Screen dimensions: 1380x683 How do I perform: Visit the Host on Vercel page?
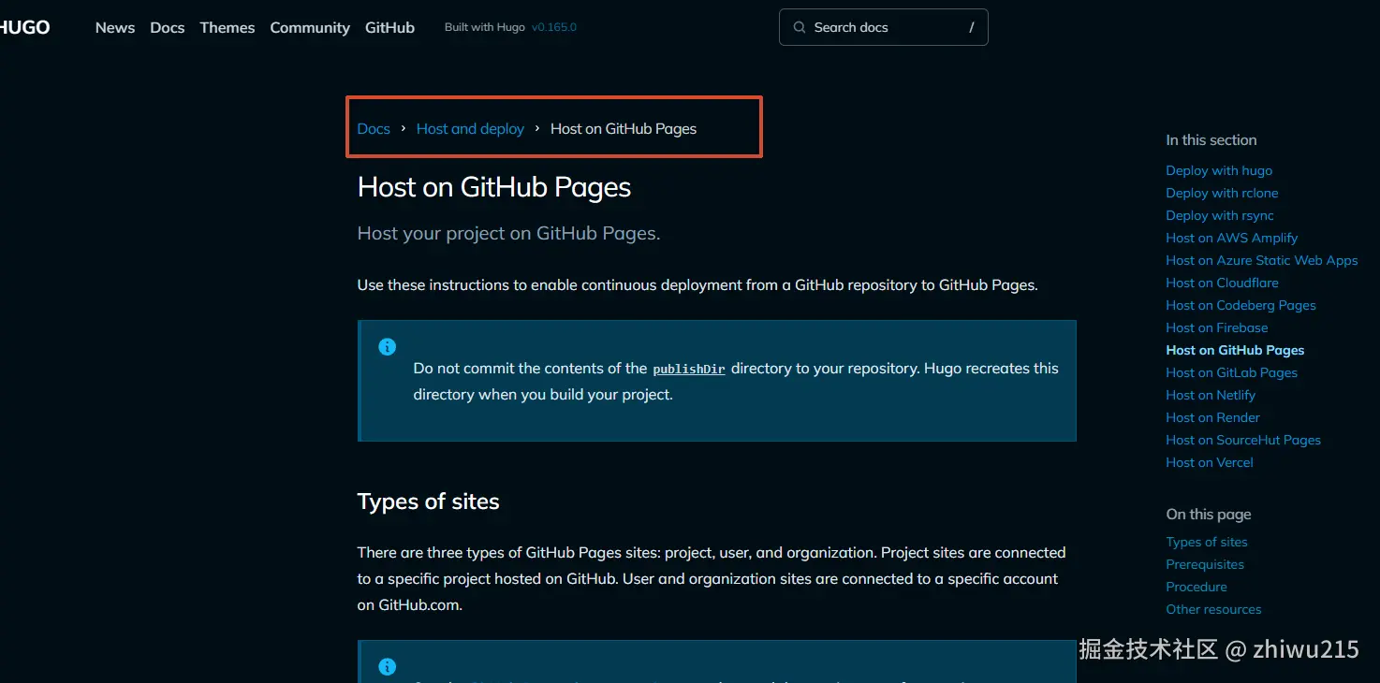click(x=1210, y=462)
